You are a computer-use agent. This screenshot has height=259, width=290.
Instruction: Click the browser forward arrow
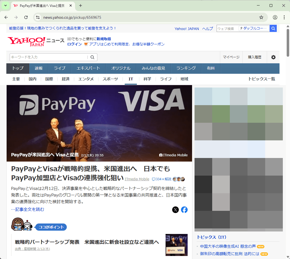16,17
